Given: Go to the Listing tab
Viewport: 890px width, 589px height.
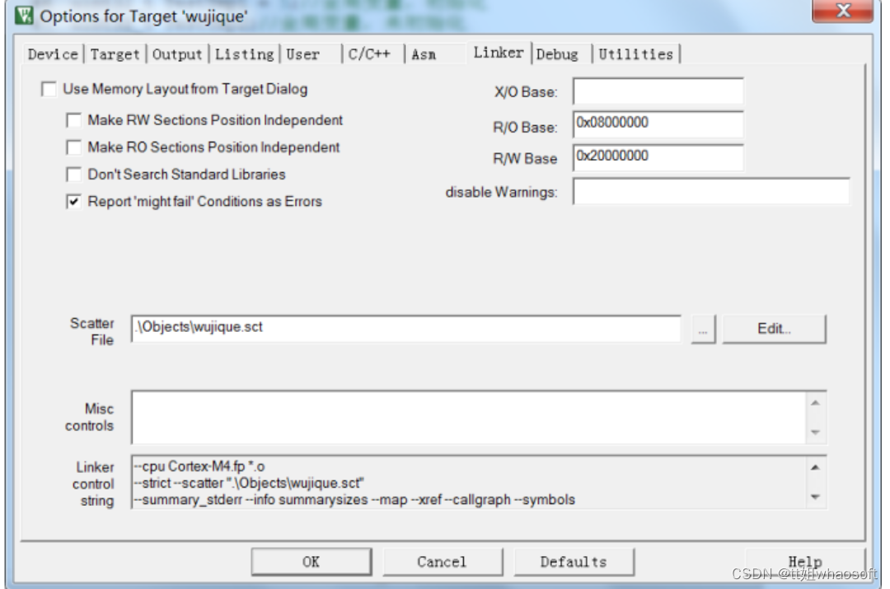Looking at the screenshot, I should [244, 54].
